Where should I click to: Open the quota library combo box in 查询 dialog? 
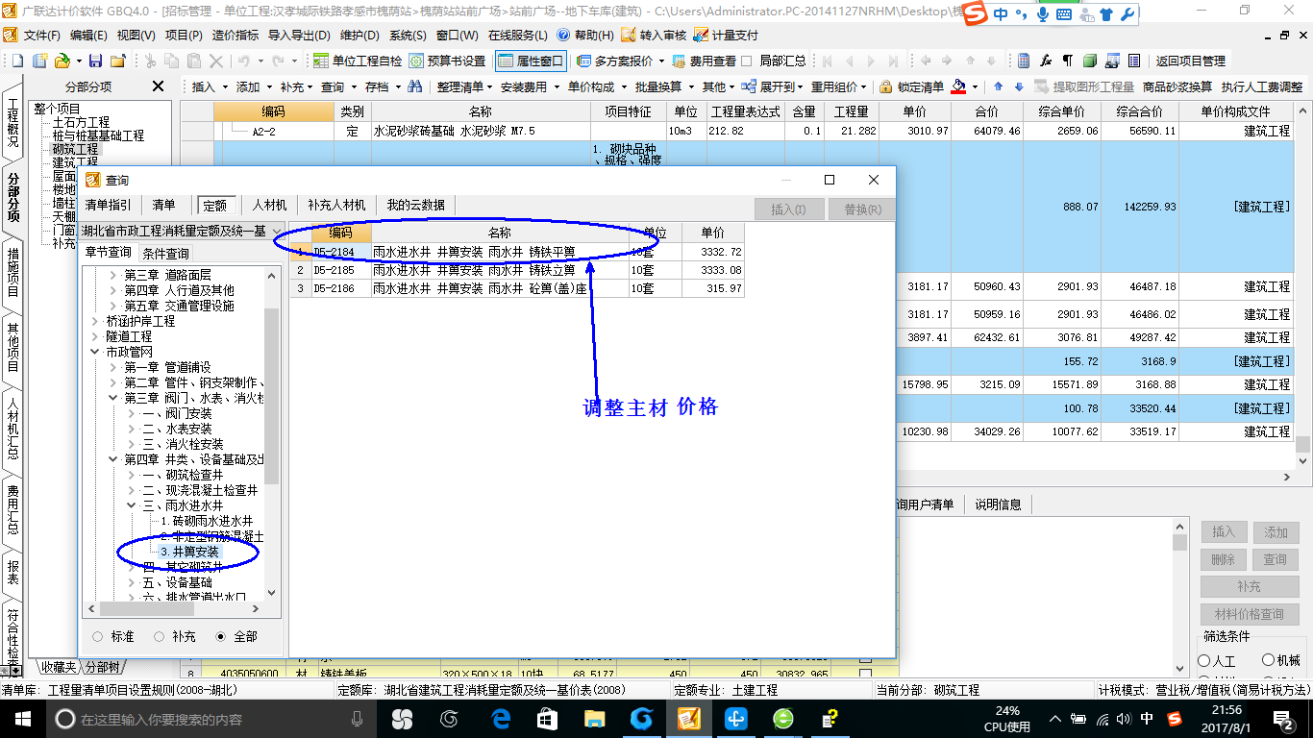pyautogui.click(x=182, y=232)
